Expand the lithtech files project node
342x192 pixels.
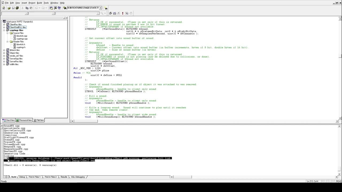4,50
